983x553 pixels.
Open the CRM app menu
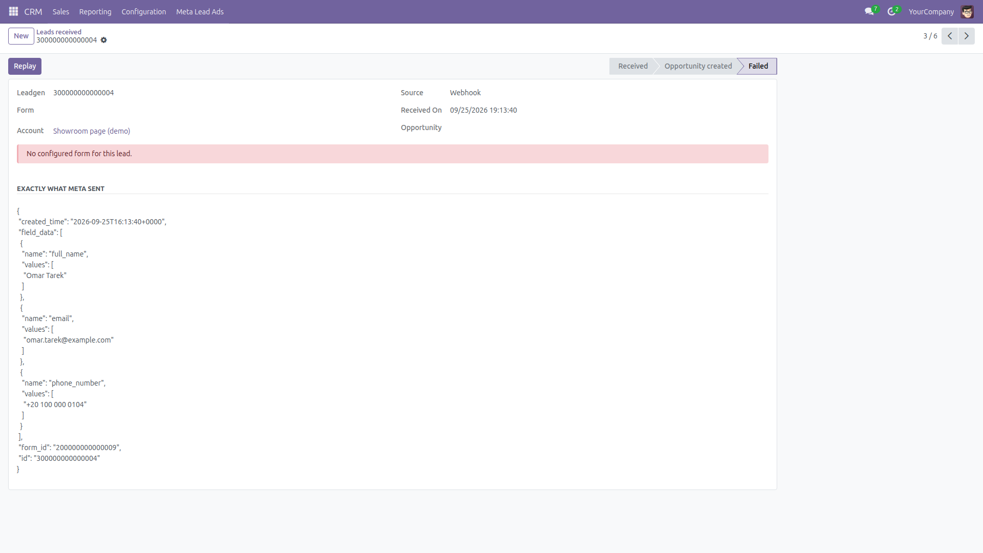33,11
